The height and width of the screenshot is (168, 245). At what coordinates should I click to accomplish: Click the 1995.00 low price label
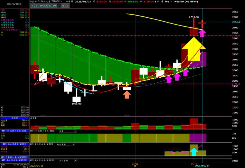(76, 104)
